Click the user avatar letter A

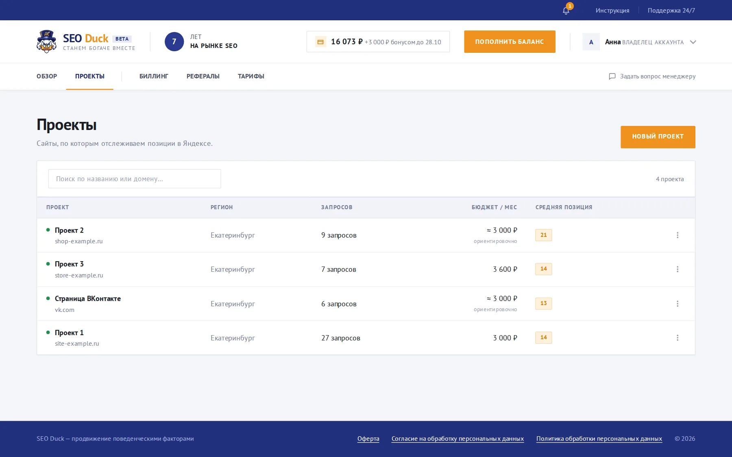591,42
